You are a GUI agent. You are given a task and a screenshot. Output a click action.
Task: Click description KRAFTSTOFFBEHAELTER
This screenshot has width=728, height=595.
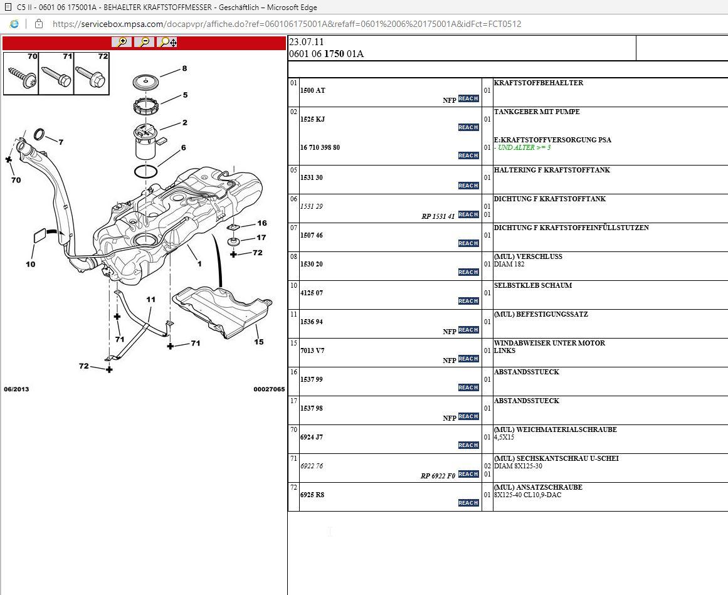(539, 83)
